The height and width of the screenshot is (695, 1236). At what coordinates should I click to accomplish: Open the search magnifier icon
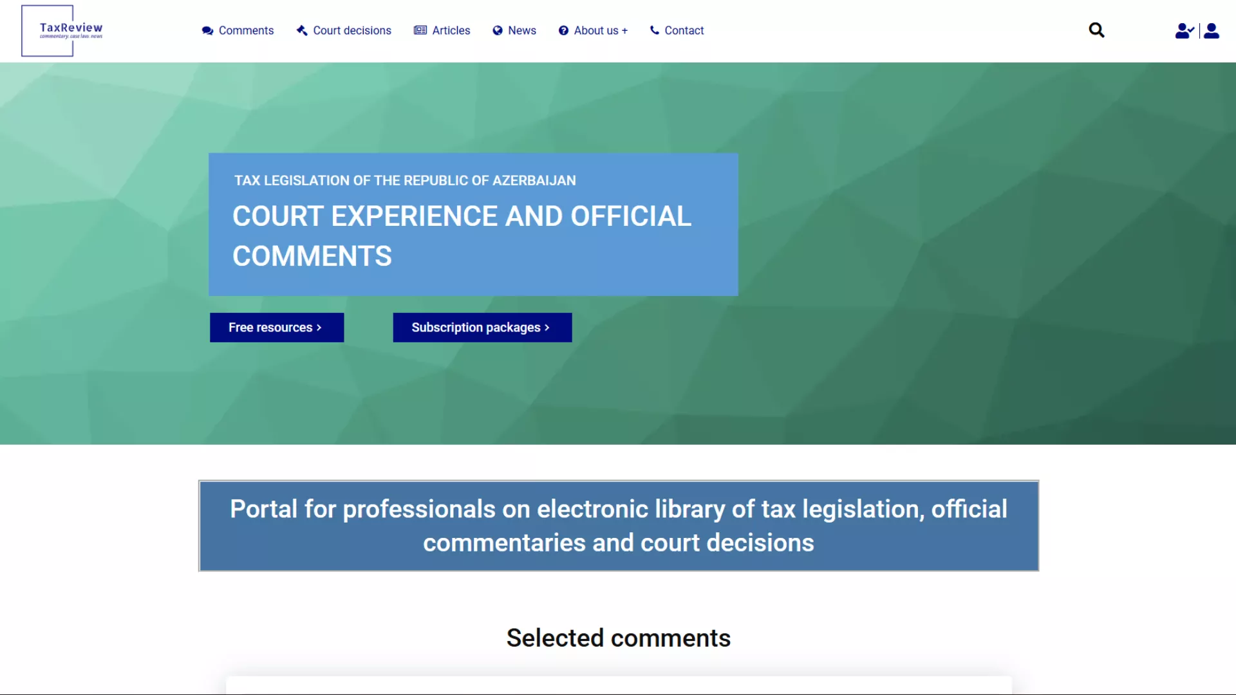coord(1096,30)
